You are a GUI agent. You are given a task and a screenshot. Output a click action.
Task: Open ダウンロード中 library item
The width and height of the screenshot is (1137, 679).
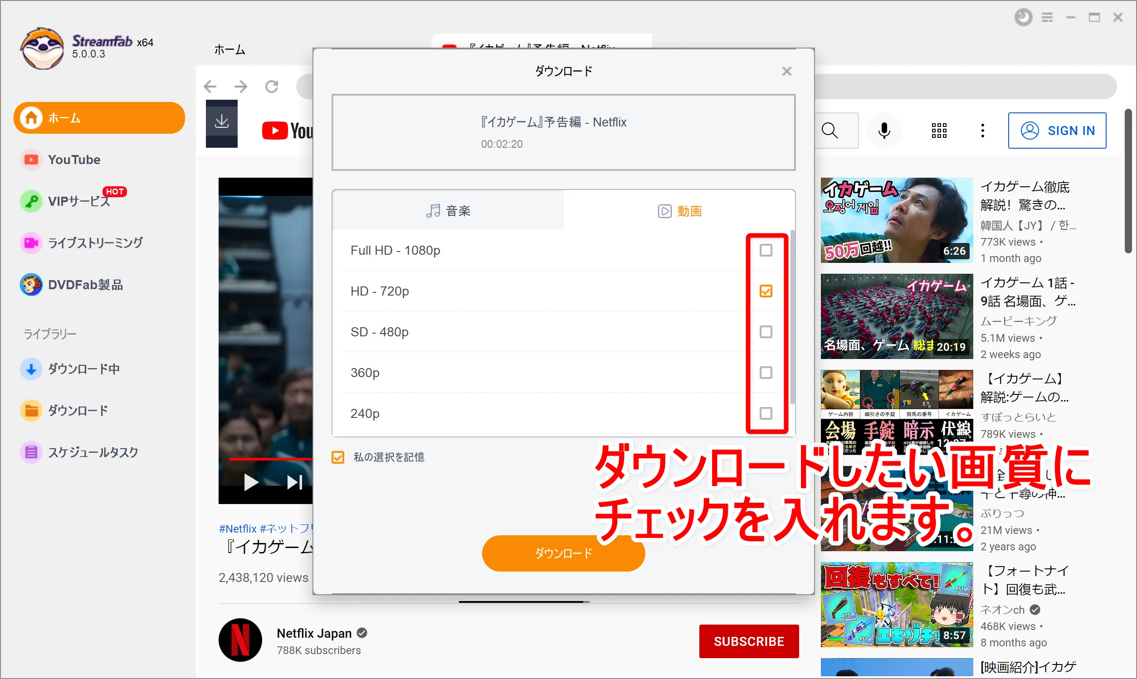(69, 369)
